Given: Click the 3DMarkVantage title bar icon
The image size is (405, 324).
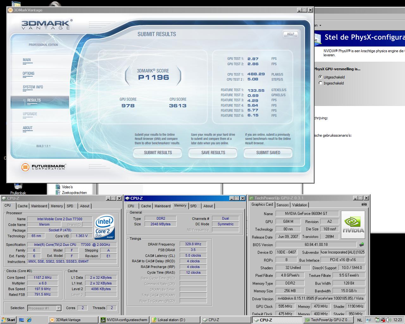Looking at the screenshot, I should click(x=10, y=10).
